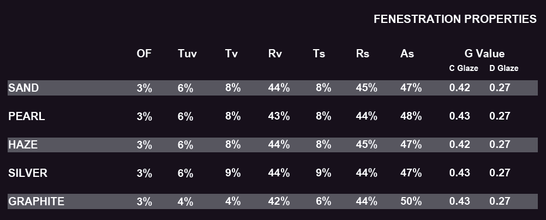
Task: Click the C Glaze subheader
Action: tap(464, 68)
